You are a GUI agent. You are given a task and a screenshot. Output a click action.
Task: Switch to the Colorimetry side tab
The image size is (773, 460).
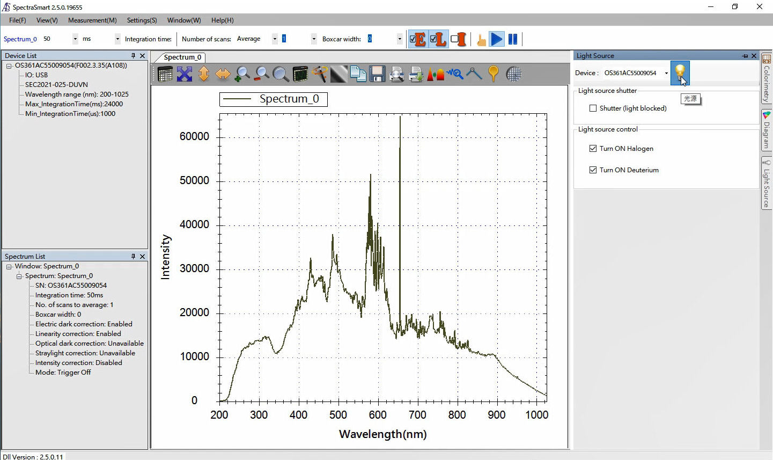coord(767,79)
